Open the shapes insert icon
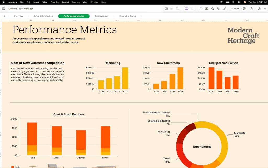Screen dimensions: 268x168 coord(219,9)
